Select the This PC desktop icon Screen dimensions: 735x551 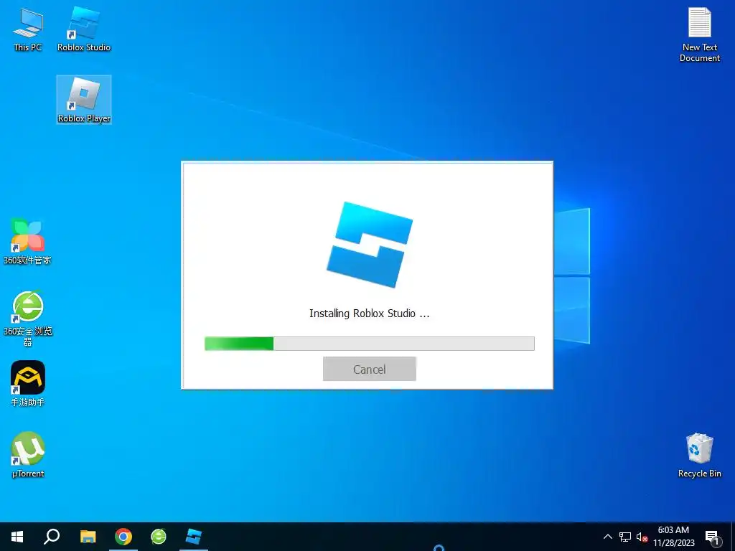28,29
